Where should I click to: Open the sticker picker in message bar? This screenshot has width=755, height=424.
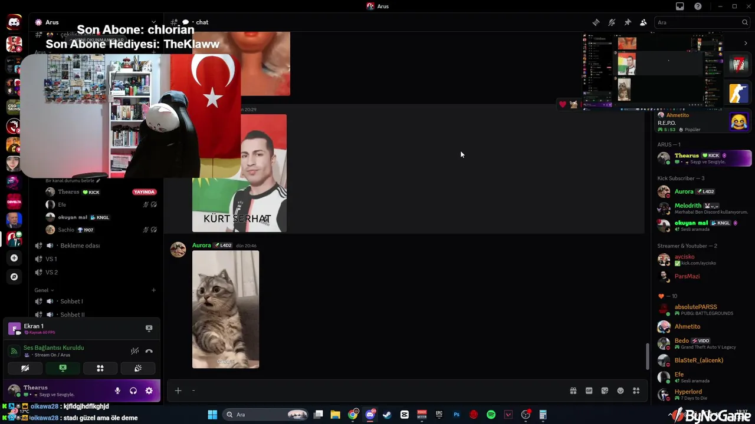[x=605, y=390]
